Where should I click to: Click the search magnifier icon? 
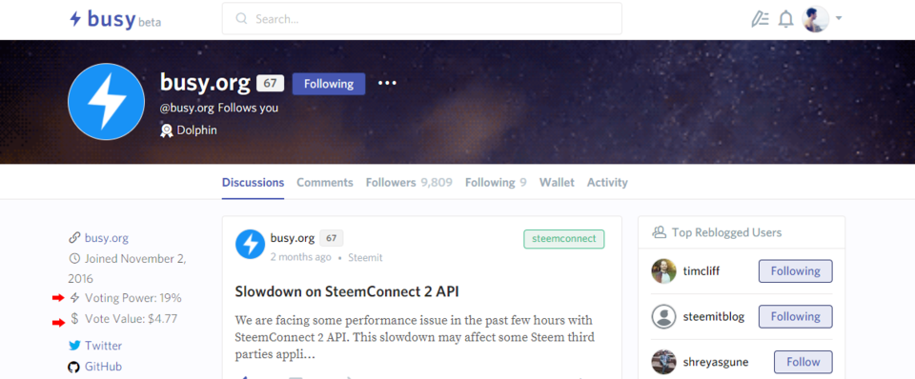[x=241, y=19]
